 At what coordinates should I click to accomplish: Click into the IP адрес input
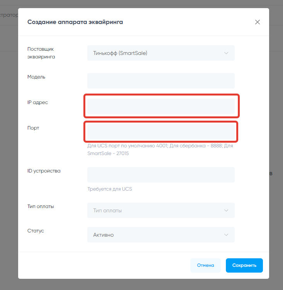click(x=161, y=106)
